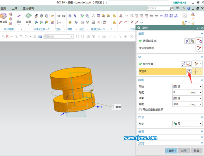Open the vector dialog icon in 轴 section

[x=189, y=64]
